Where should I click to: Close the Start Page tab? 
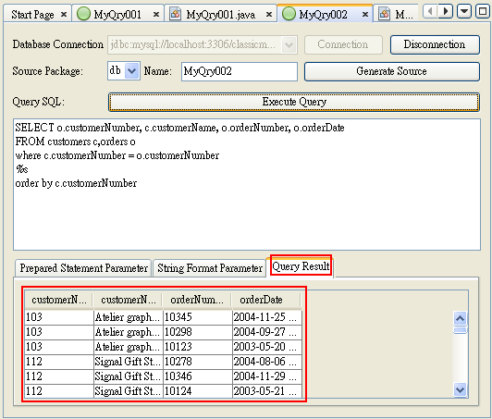[x=64, y=14]
